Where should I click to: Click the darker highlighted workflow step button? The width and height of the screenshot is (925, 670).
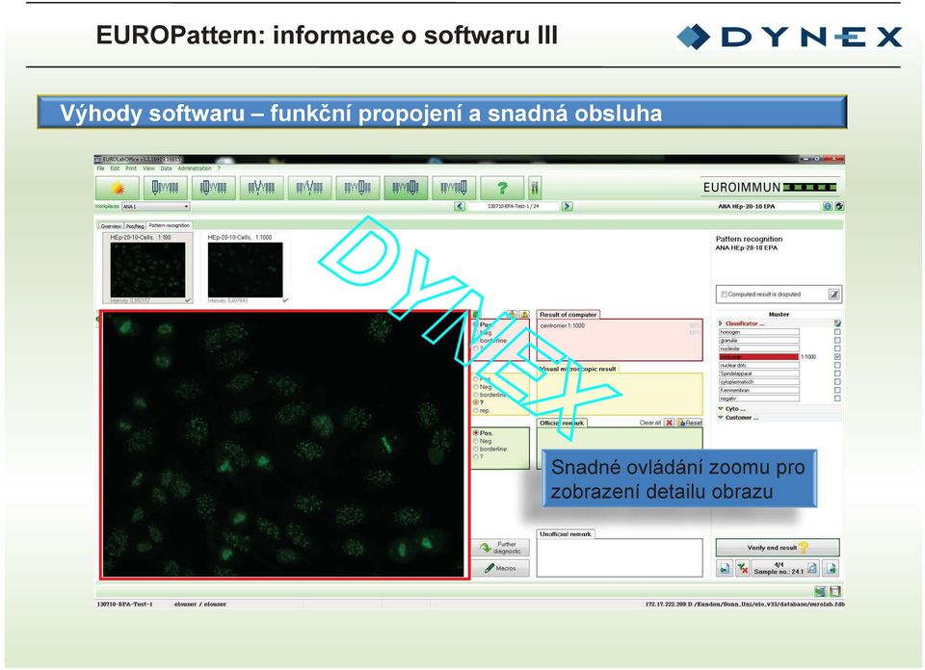(406, 188)
